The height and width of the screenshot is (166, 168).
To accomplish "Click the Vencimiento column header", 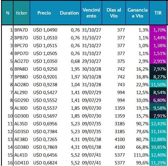I will click(91, 13).
